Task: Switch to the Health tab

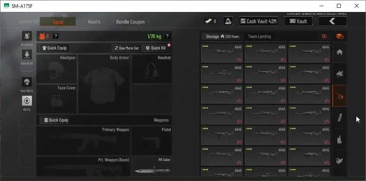Action: [x=94, y=22]
